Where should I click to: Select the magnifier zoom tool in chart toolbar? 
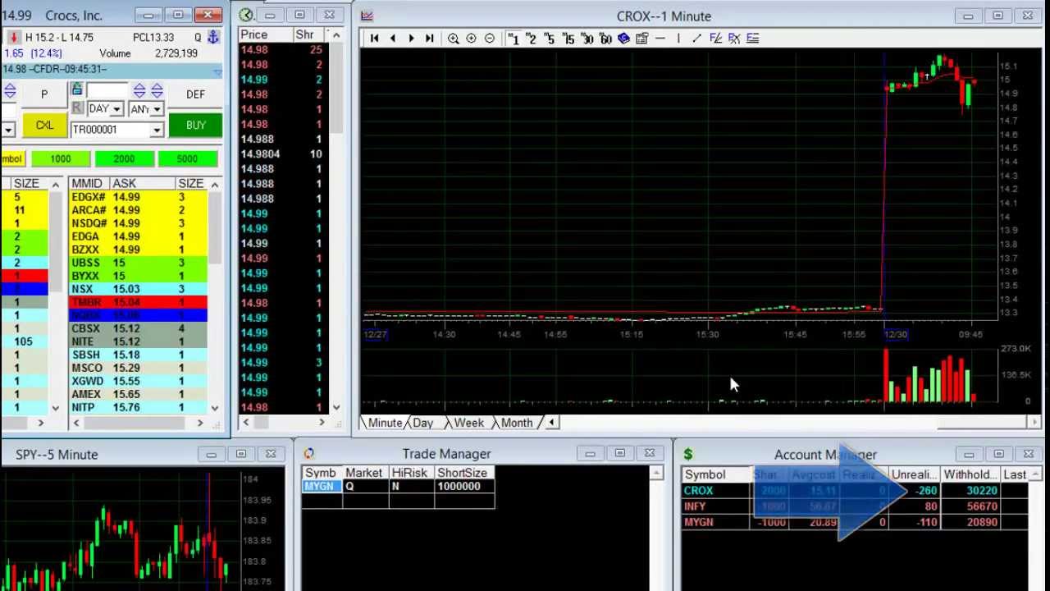point(453,39)
